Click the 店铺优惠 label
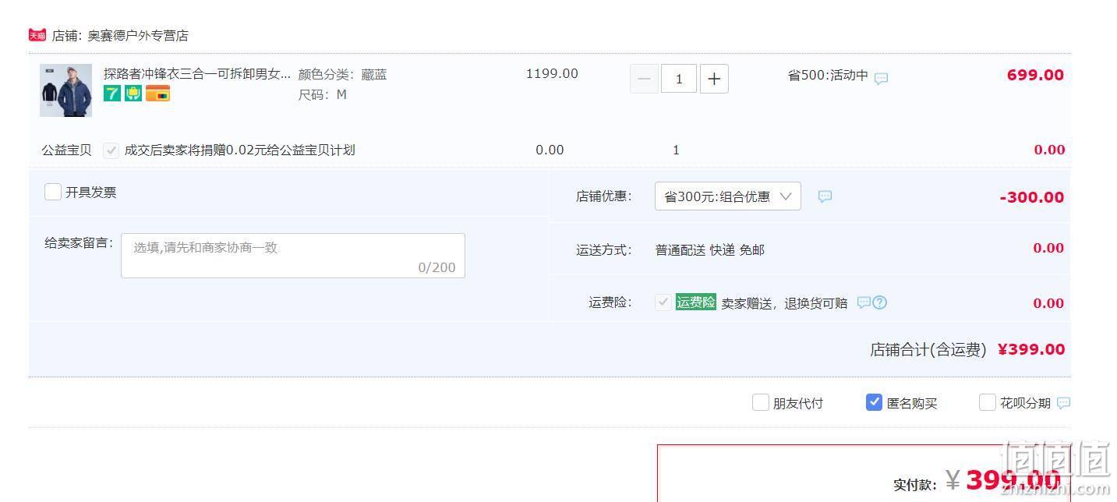This screenshot has width=1117, height=502. 604,196
